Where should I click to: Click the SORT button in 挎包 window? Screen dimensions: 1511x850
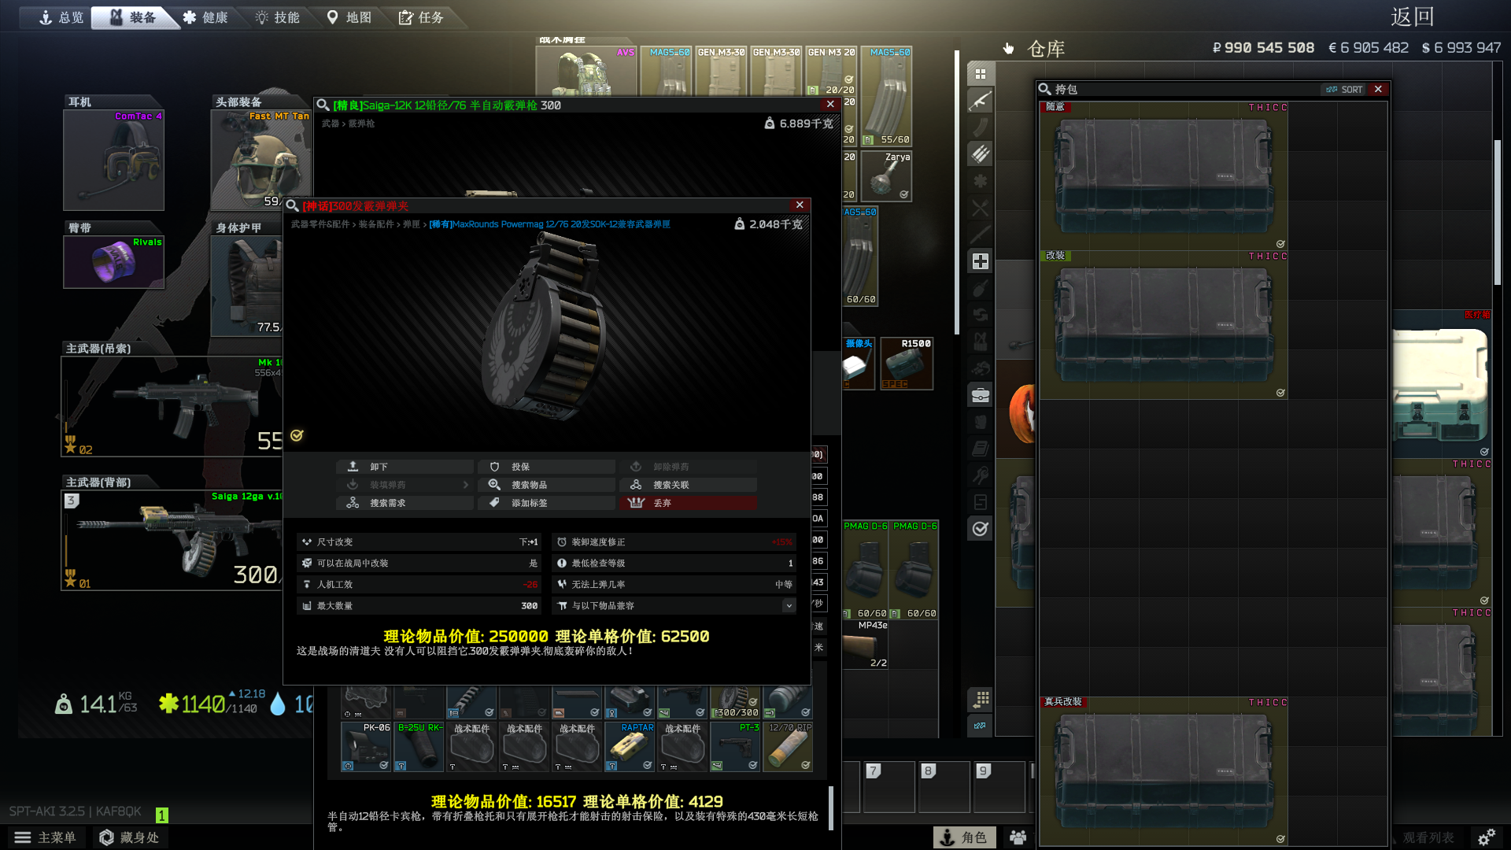(1345, 90)
